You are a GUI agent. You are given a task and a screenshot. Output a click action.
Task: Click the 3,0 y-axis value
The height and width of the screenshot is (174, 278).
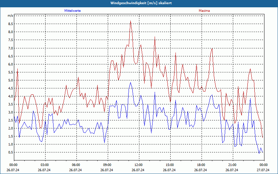tap(11, 112)
